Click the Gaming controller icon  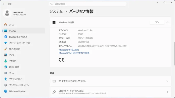tap(5, 73)
